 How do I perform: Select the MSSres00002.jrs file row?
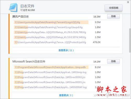(x=51, y=77)
